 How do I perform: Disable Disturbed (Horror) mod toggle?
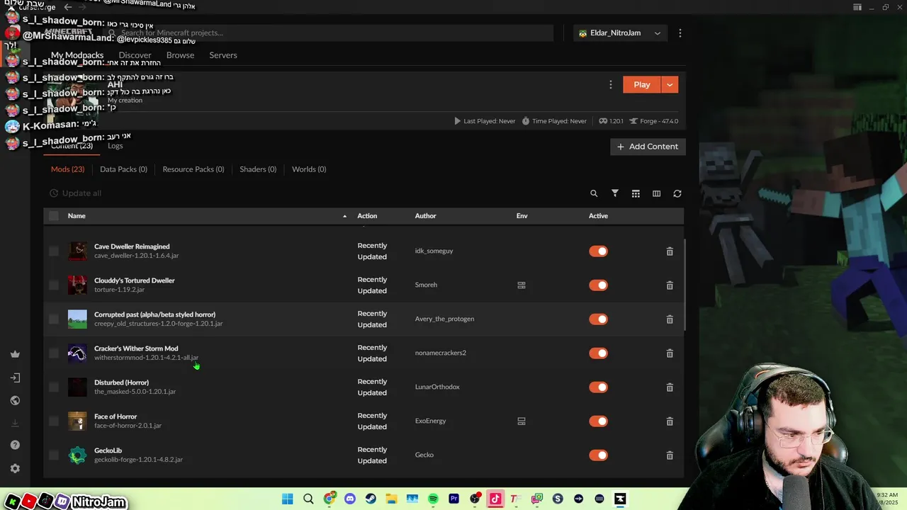click(599, 387)
